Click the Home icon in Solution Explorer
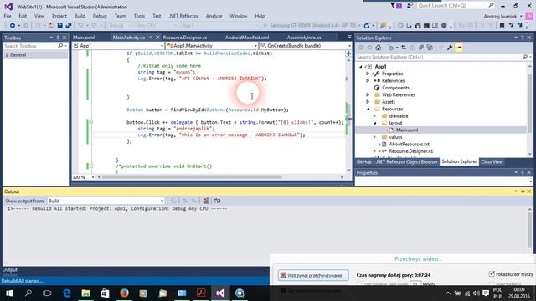The height and width of the screenshot is (301, 536). (x=378, y=48)
